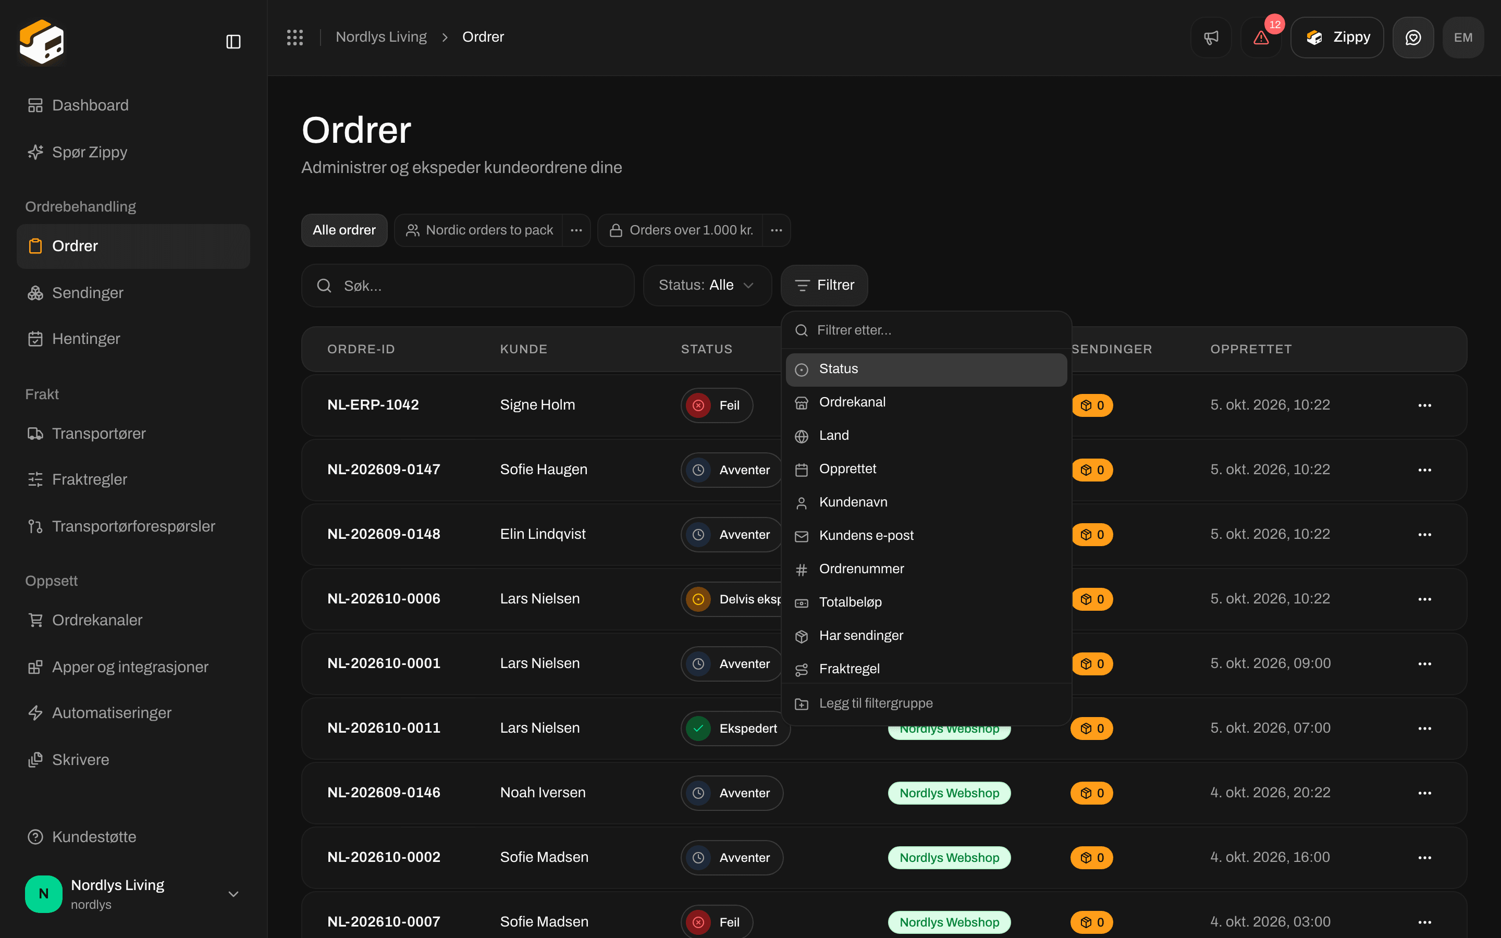
Task: Switch to Nordic orders to pack view
Action: 479,230
